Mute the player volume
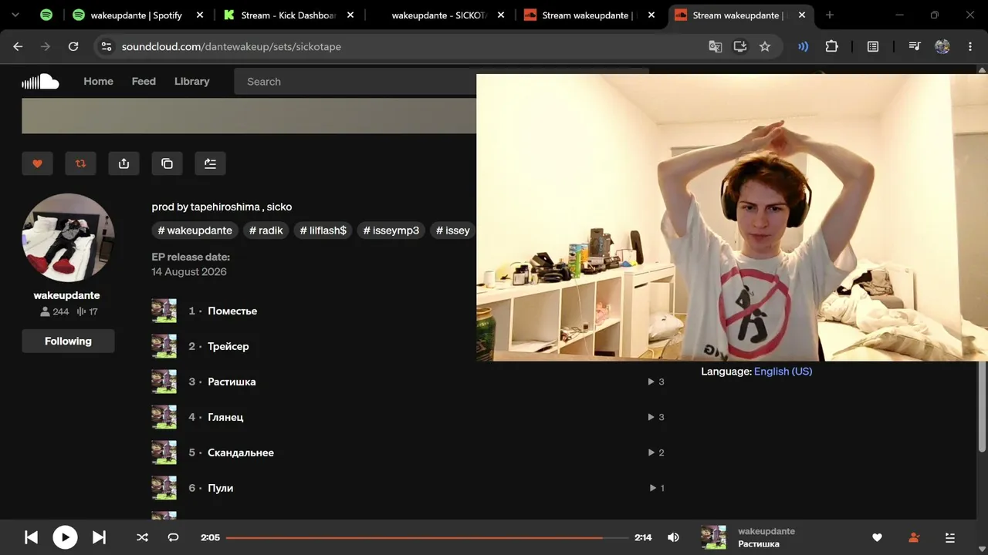Screen dimensions: 988x555 pyautogui.click(x=673, y=537)
